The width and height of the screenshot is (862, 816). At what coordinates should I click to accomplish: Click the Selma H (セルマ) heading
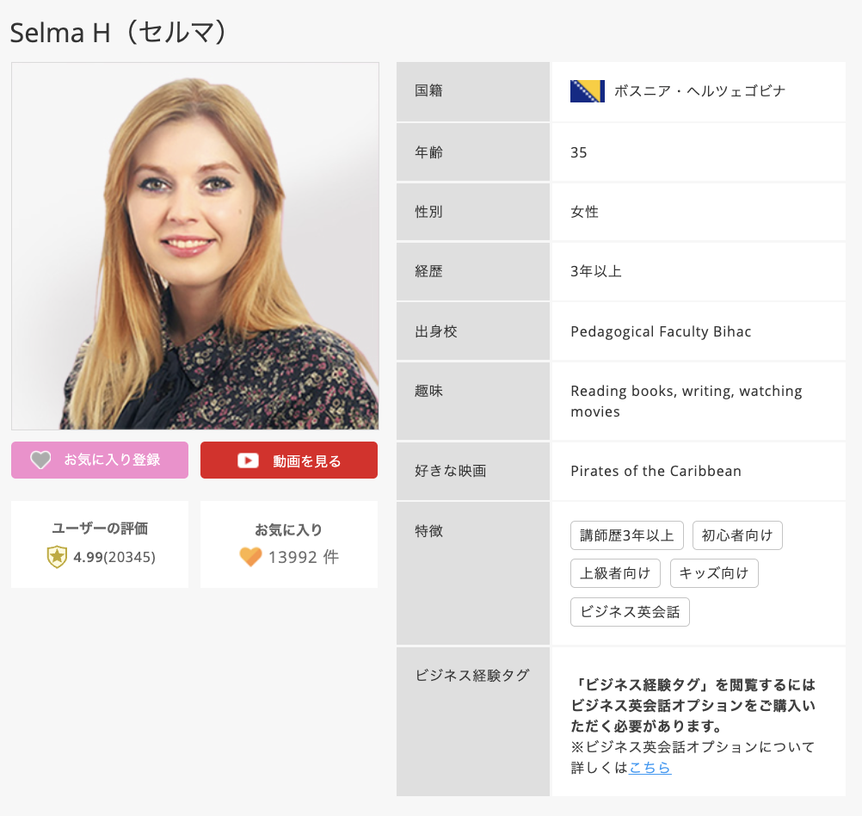(120, 33)
